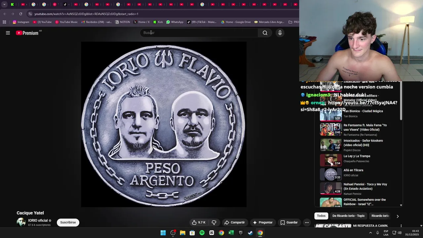Viewport: 423px width, 238px height.
Task: Open Spotify from taskbar
Action: pyautogui.click(x=202, y=233)
